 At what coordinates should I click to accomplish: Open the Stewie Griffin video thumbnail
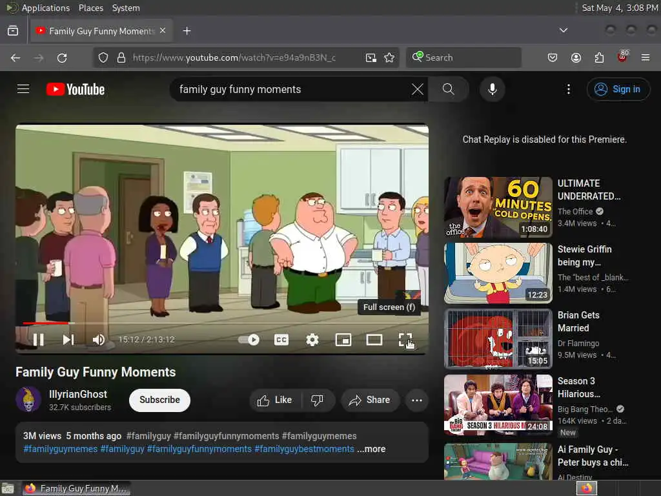pos(498,273)
